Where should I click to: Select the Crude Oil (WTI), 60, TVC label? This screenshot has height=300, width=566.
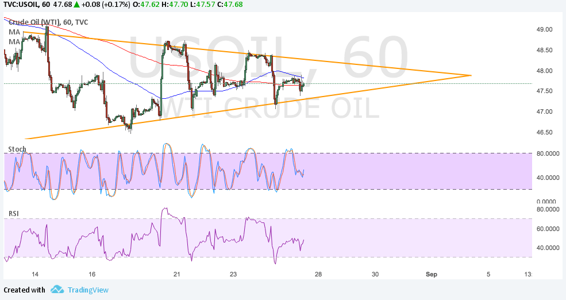[x=48, y=22]
